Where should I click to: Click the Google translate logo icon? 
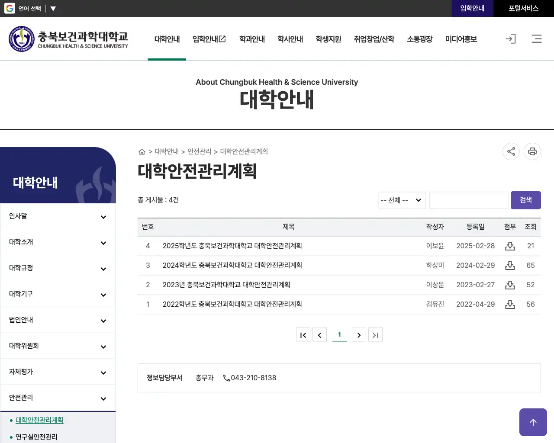click(x=10, y=8)
